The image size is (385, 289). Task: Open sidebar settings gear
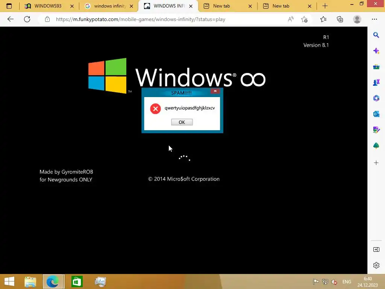tap(376, 265)
